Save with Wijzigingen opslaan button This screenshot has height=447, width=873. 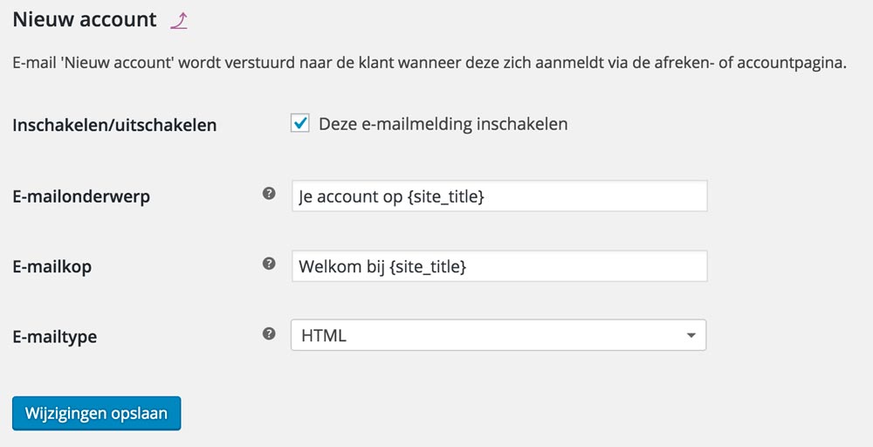[96, 414]
